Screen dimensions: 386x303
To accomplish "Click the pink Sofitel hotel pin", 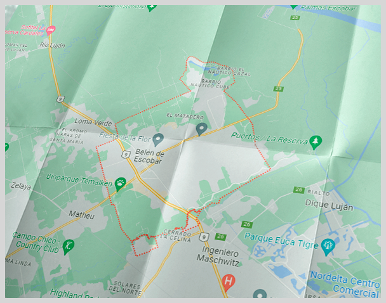I will 51,30.
